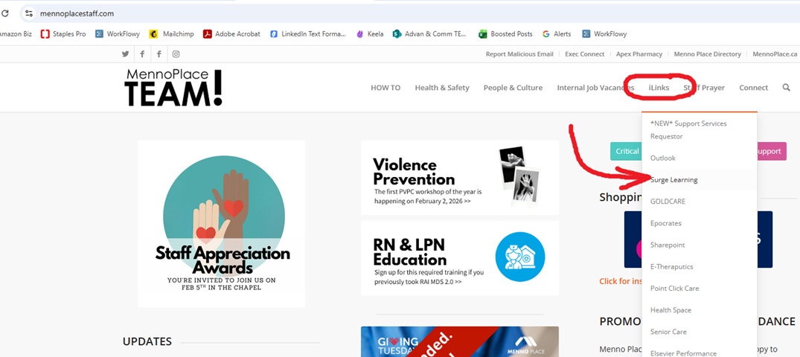Screen dimensions: 800x357
Task: Open the Adobe Acrobat bookmark
Action: pos(231,34)
